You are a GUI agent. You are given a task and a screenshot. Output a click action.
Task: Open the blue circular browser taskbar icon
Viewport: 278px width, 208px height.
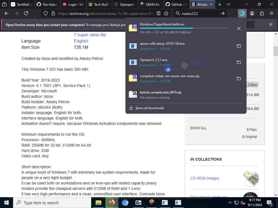pos(125,203)
